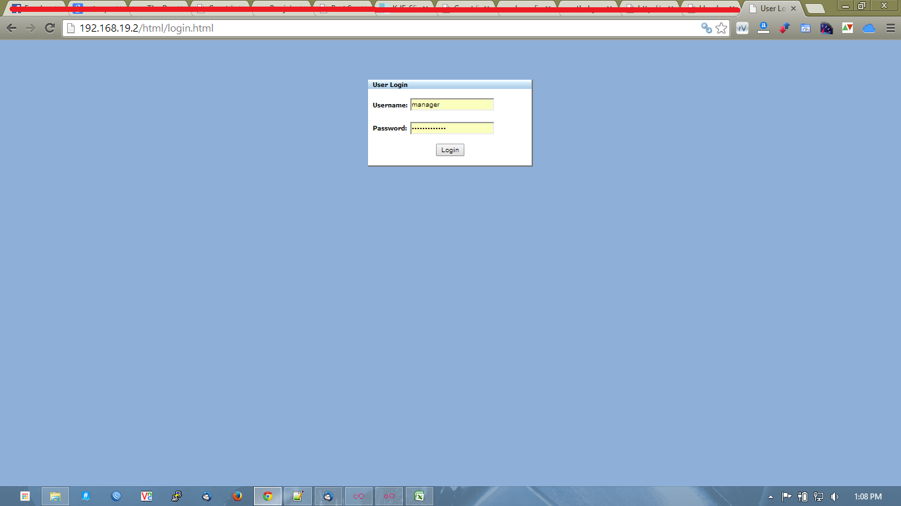901x506 pixels.
Task: Adjust the speaker volume in the system tray
Action: pyautogui.click(x=836, y=495)
